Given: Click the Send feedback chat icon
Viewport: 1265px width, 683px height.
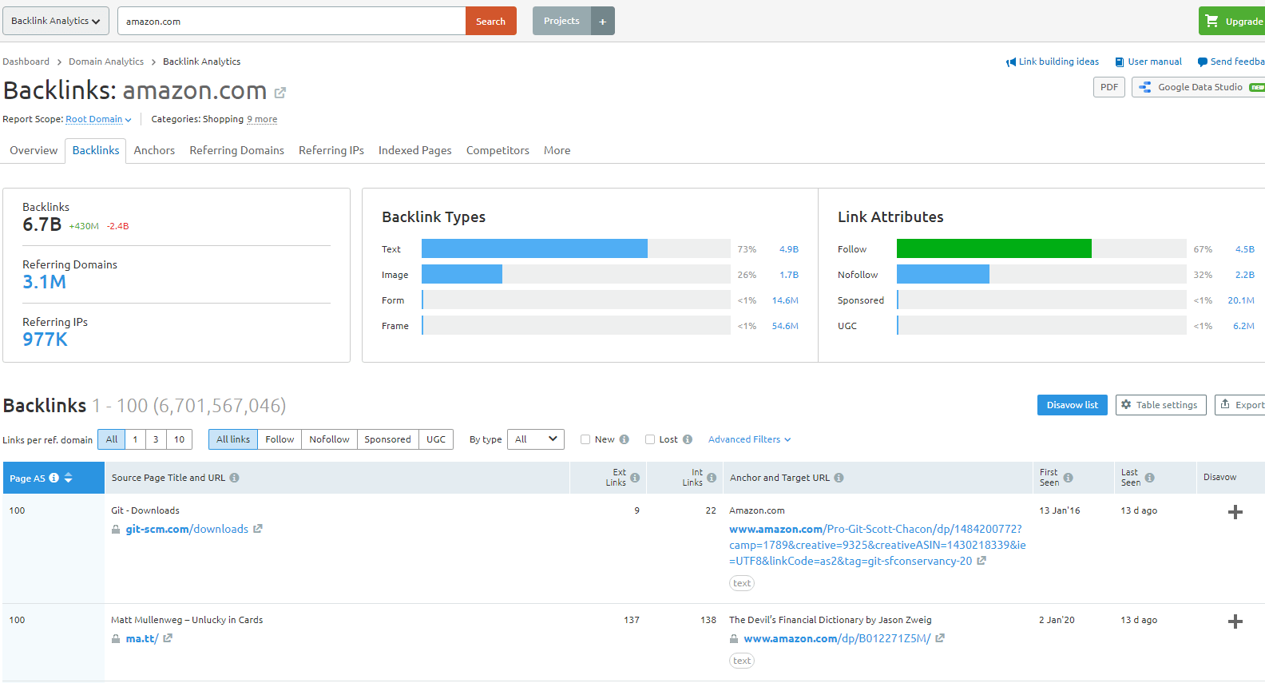Looking at the screenshot, I should tap(1202, 62).
